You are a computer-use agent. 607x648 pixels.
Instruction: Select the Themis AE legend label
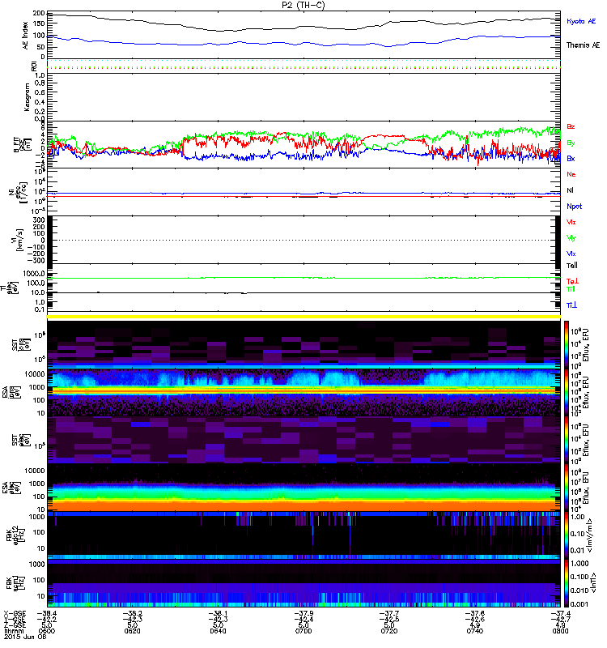583,45
